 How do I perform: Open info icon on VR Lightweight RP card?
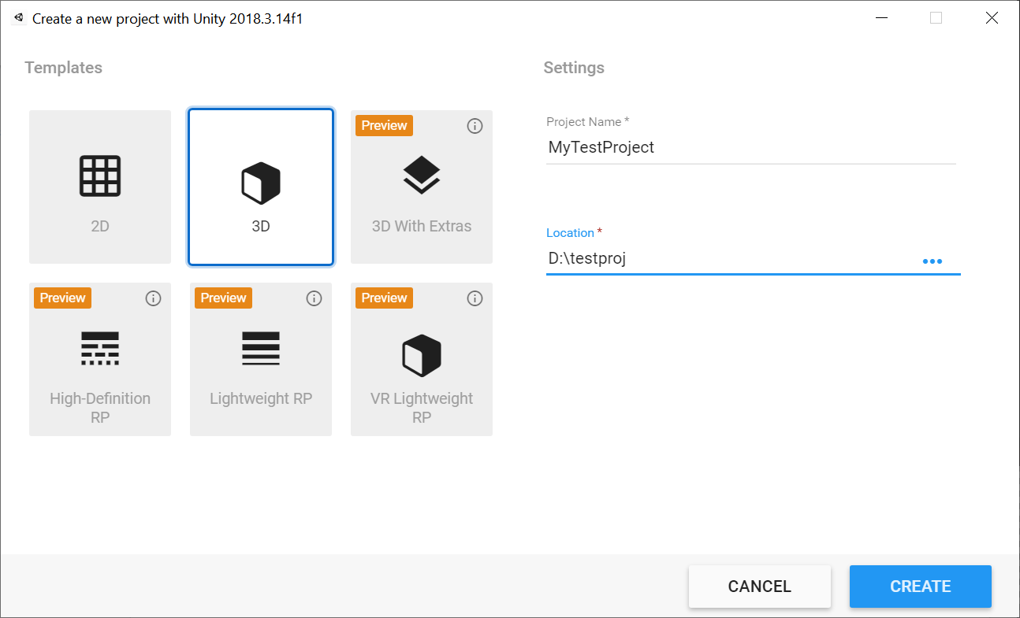coord(475,298)
